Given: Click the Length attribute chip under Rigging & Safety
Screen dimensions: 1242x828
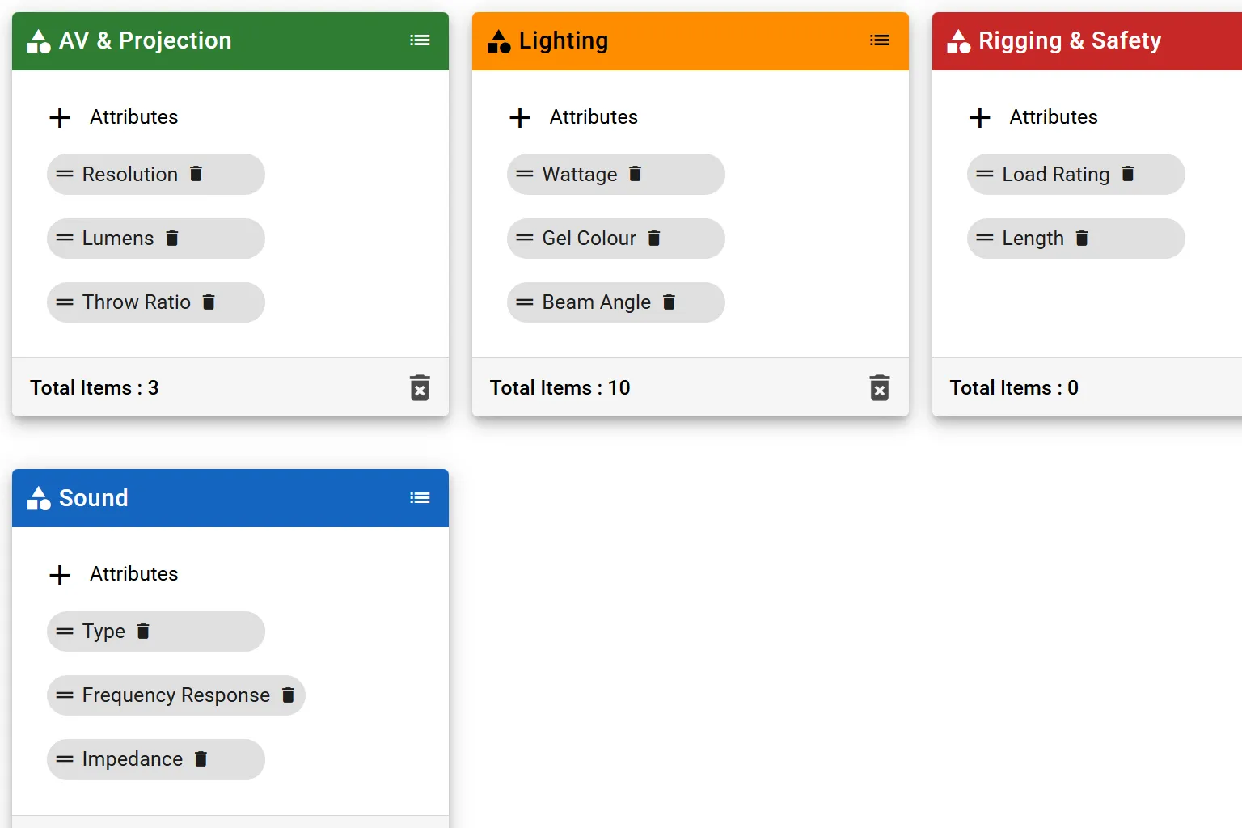Looking at the screenshot, I should tap(1033, 238).
